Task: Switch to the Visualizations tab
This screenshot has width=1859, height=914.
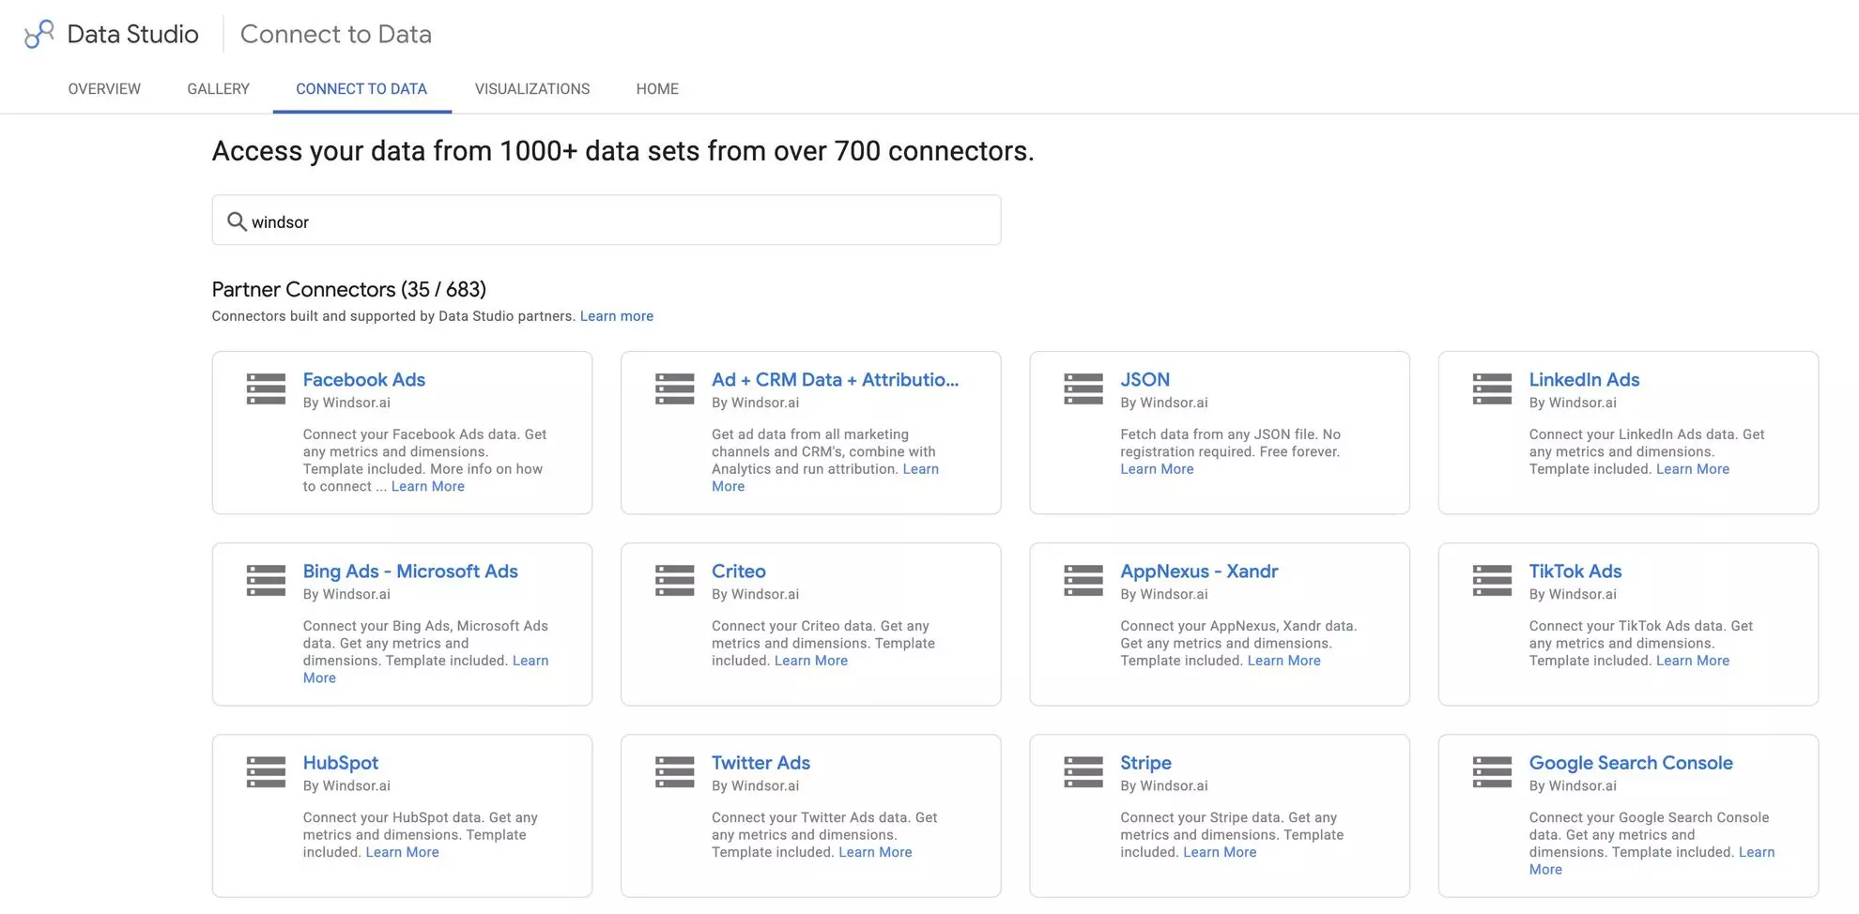Action: click(x=532, y=88)
